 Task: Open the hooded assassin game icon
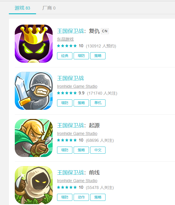click(34, 185)
